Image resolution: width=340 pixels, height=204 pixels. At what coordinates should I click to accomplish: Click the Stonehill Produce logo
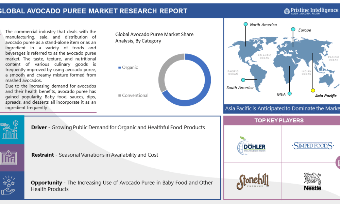pyautogui.click(x=253, y=182)
